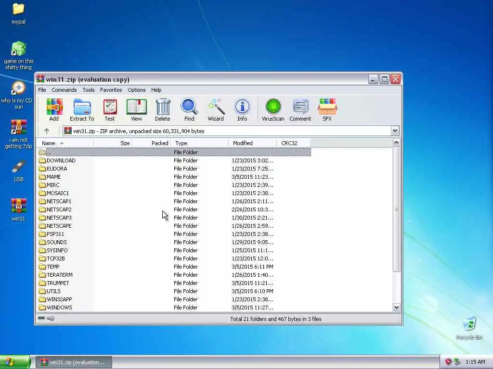Open the Help menu
493x369 pixels.
point(156,90)
